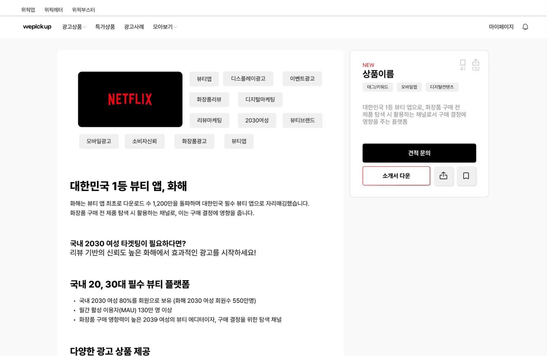Switch to the 위픽레터 top tab
547x356 pixels.
tap(54, 10)
